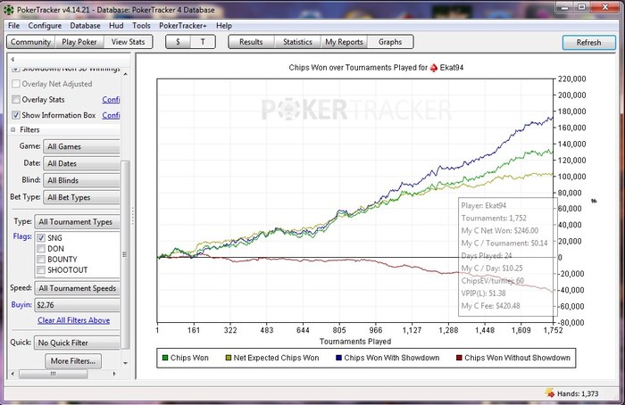Click the green Chips Won legend swatch

[x=165, y=358]
